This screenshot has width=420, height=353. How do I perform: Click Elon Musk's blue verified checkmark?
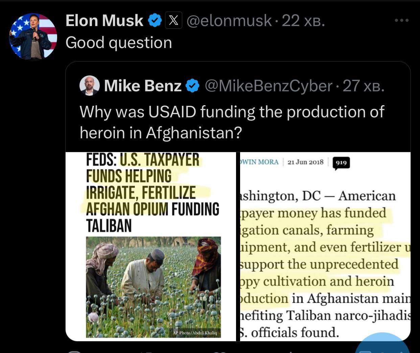tap(155, 21)
